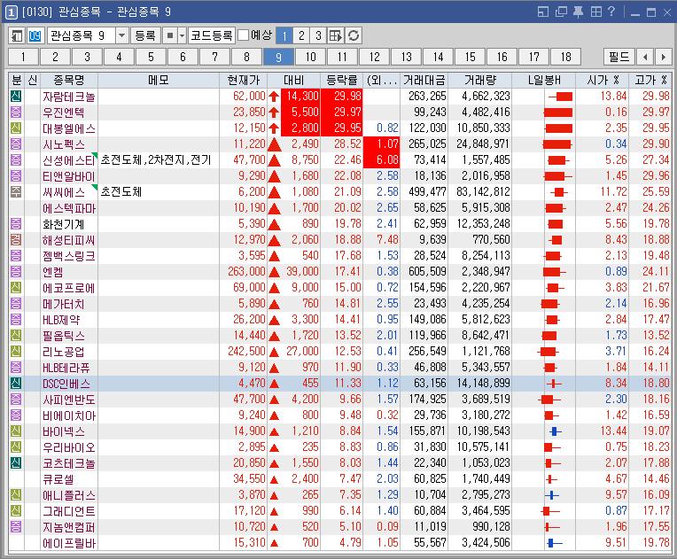Click the 증 badge for 엔켐
The image size is (677, 559).
(x=16, y=271)
